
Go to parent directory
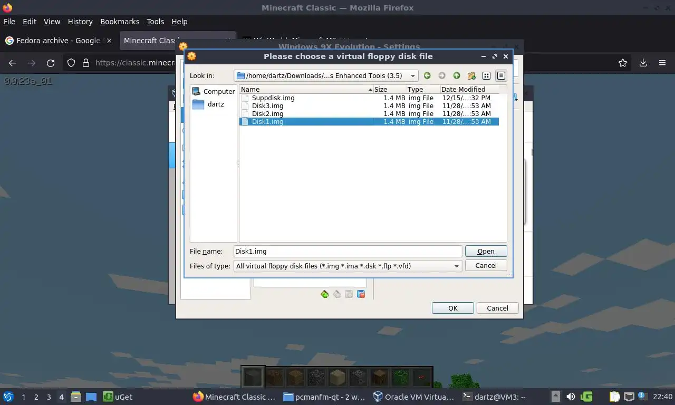coord(457,75)
